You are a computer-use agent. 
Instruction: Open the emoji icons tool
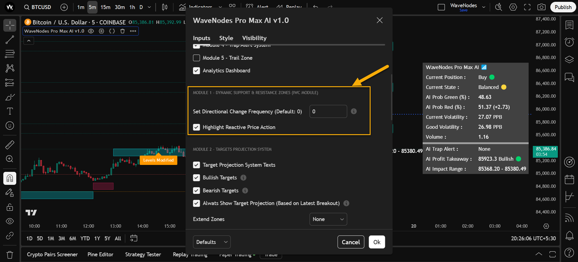10,126
